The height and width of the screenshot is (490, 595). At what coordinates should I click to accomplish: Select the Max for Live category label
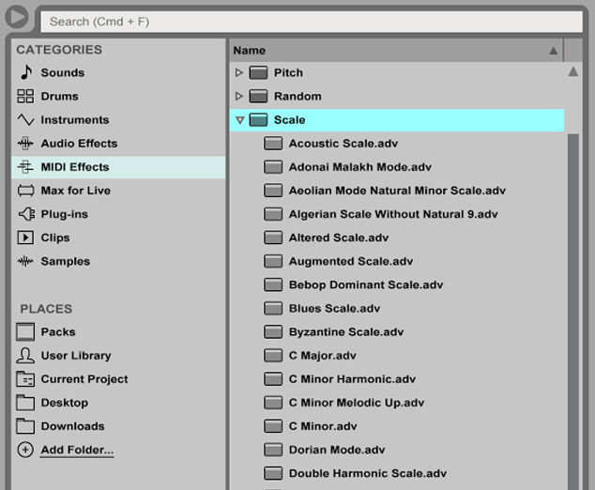pyautogui.click(x=75, y=191)
